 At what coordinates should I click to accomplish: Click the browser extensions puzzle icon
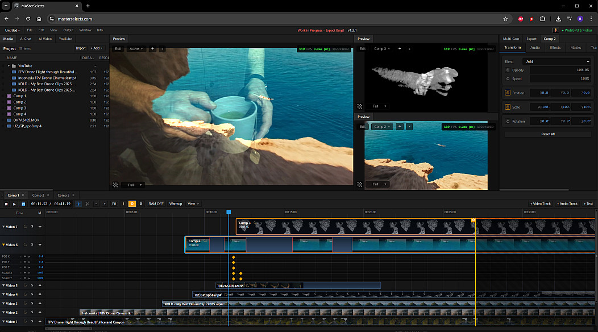click(x=542, y=19)
